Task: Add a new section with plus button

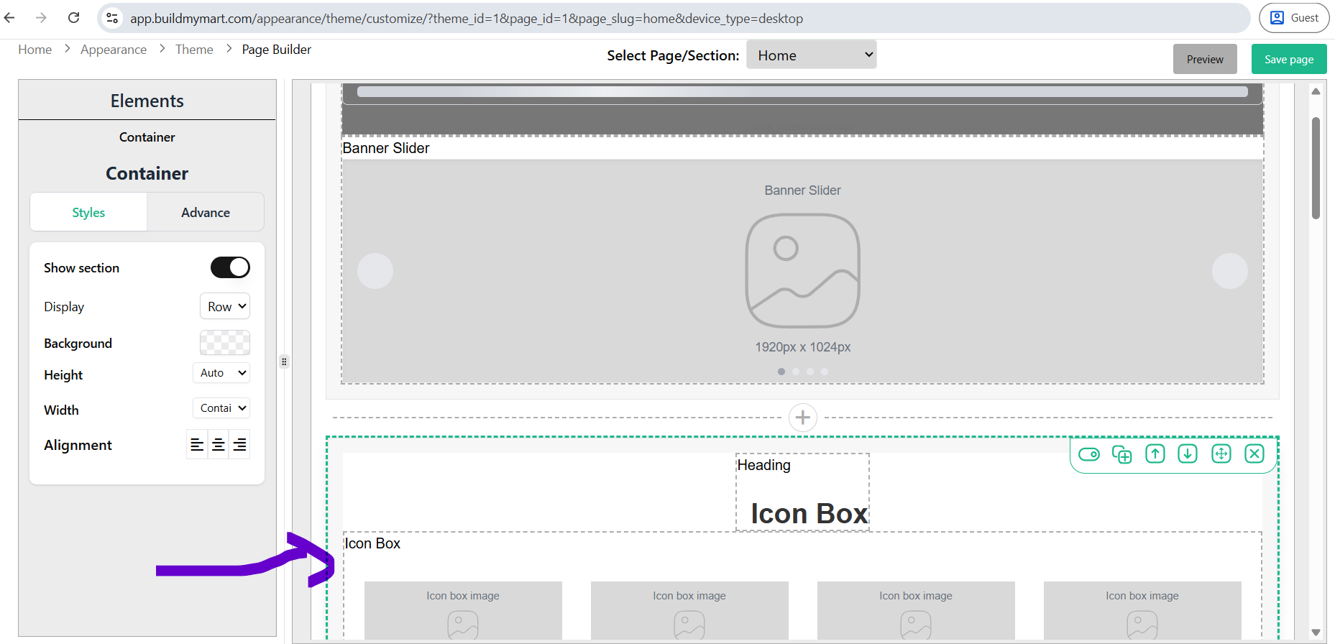Action: (x=803, y=418)
